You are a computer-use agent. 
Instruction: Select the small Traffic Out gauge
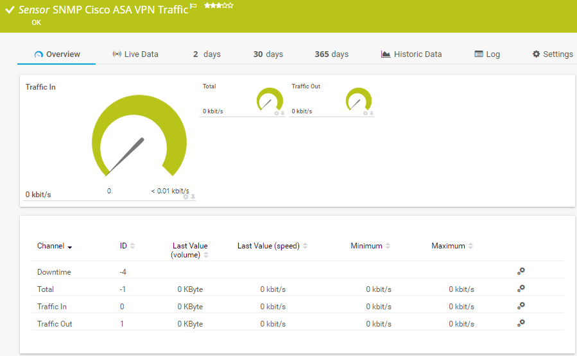click(358, 100)
